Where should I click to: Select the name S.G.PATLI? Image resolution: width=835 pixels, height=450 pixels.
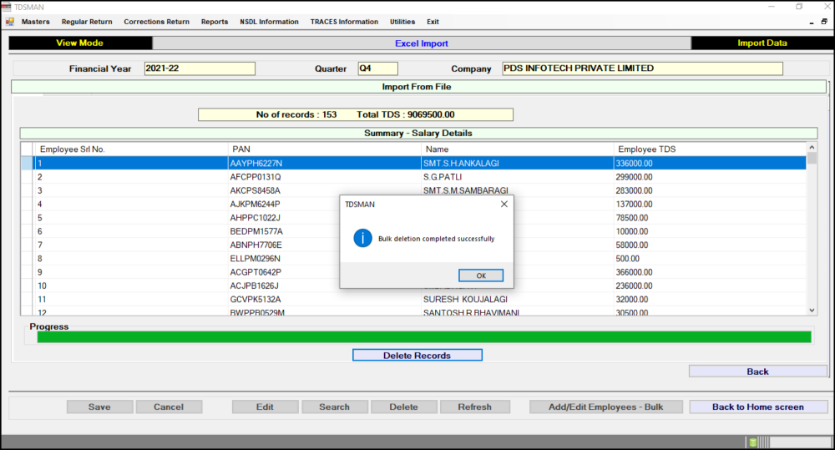click(517, 177)
